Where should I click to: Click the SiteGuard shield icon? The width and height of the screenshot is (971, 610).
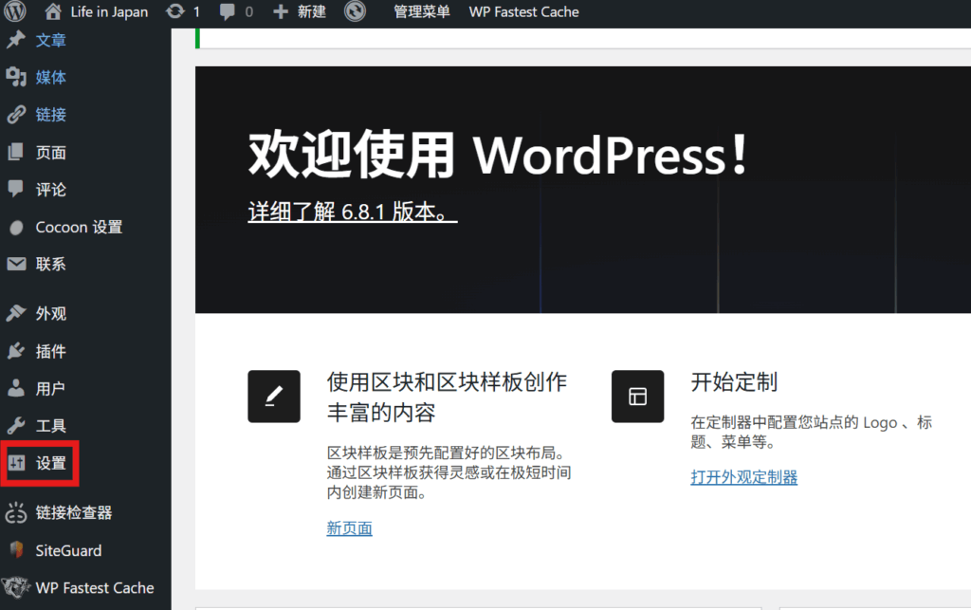click(x=17, y=550)
